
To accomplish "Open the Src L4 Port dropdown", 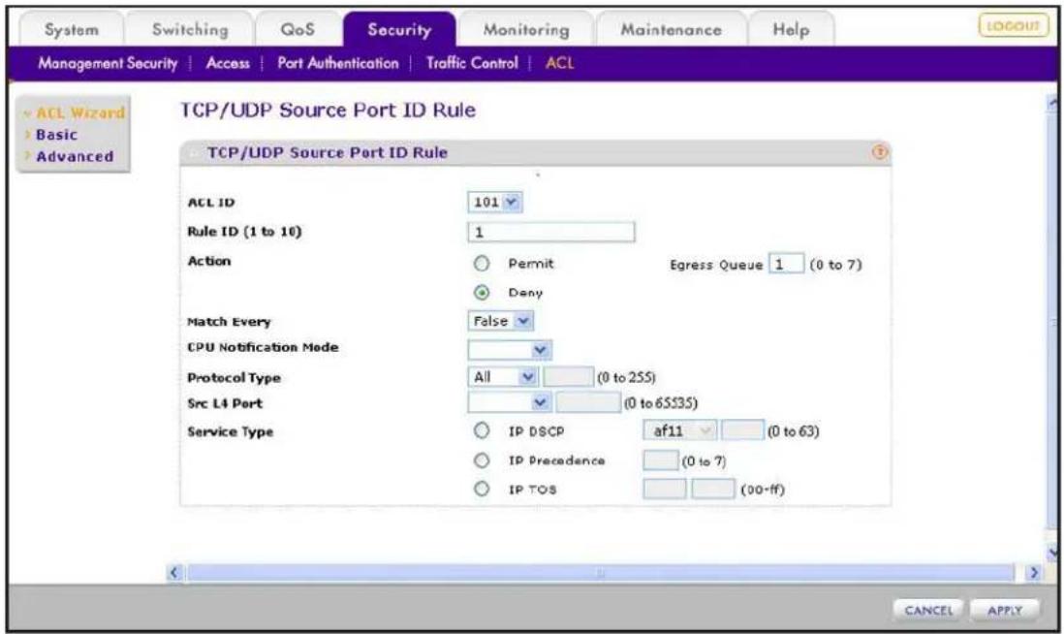I will click(509, 402).
